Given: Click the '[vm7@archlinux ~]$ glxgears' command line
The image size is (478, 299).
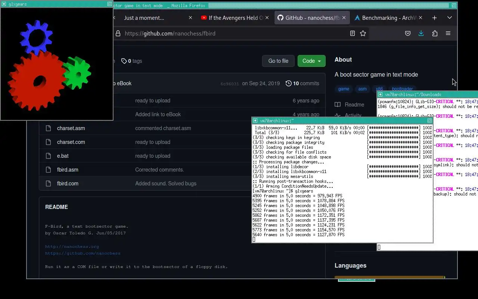Looking at the screenshot, I should pyautogui.click(x=283, y=191).
